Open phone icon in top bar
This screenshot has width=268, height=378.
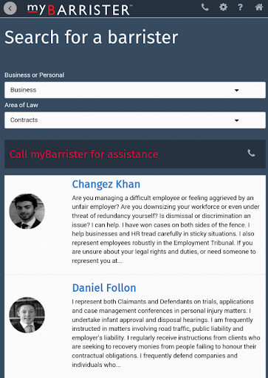pos(205,7)
